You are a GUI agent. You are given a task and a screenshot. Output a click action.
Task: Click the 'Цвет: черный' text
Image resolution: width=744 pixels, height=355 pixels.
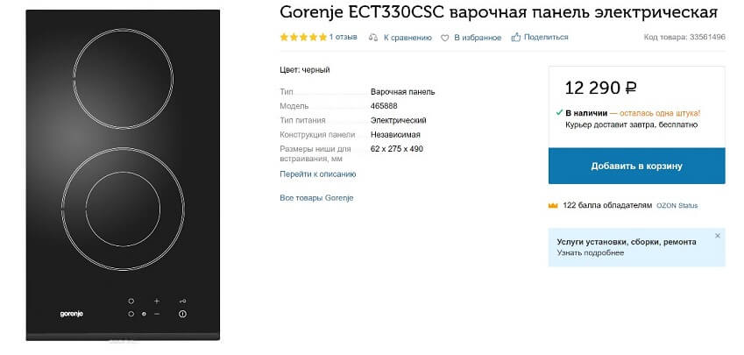pyautogui.click(x=305, y=70)
